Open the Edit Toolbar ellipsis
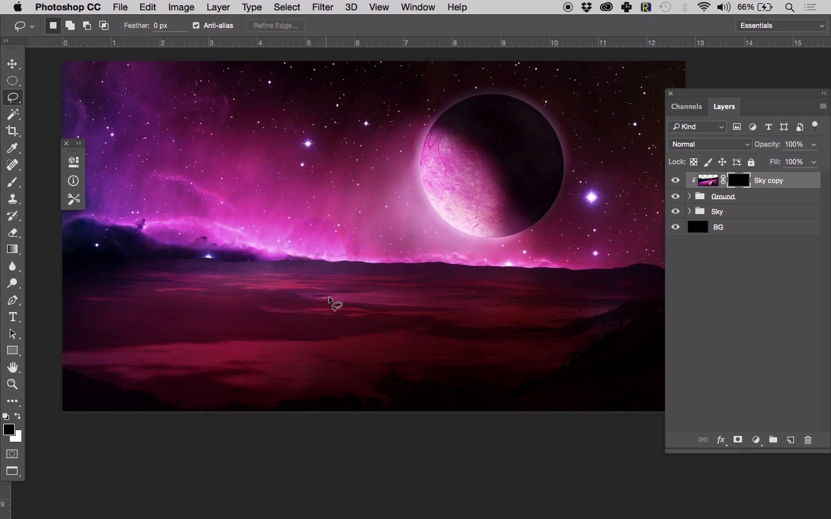The height and width of the screenshot is (519, 831). (12, 401)
